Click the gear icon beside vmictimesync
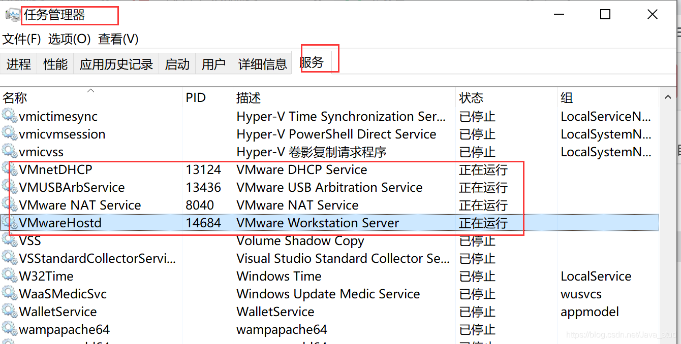This screenshot has width=681, height=344. tap(10, 116)
